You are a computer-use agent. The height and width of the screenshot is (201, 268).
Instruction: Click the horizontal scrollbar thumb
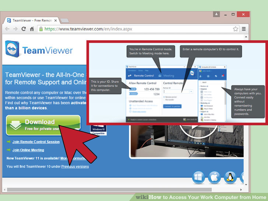(x=109, y=190)
